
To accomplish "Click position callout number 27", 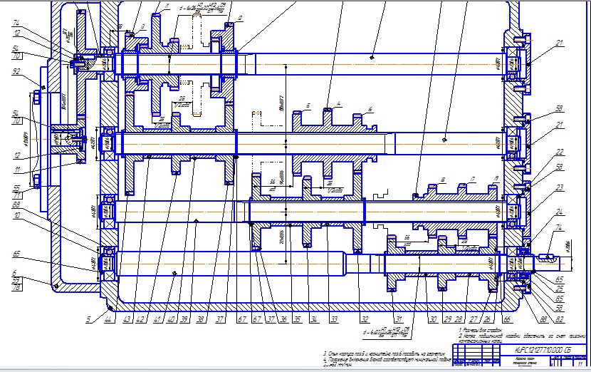I will (474, 319).
